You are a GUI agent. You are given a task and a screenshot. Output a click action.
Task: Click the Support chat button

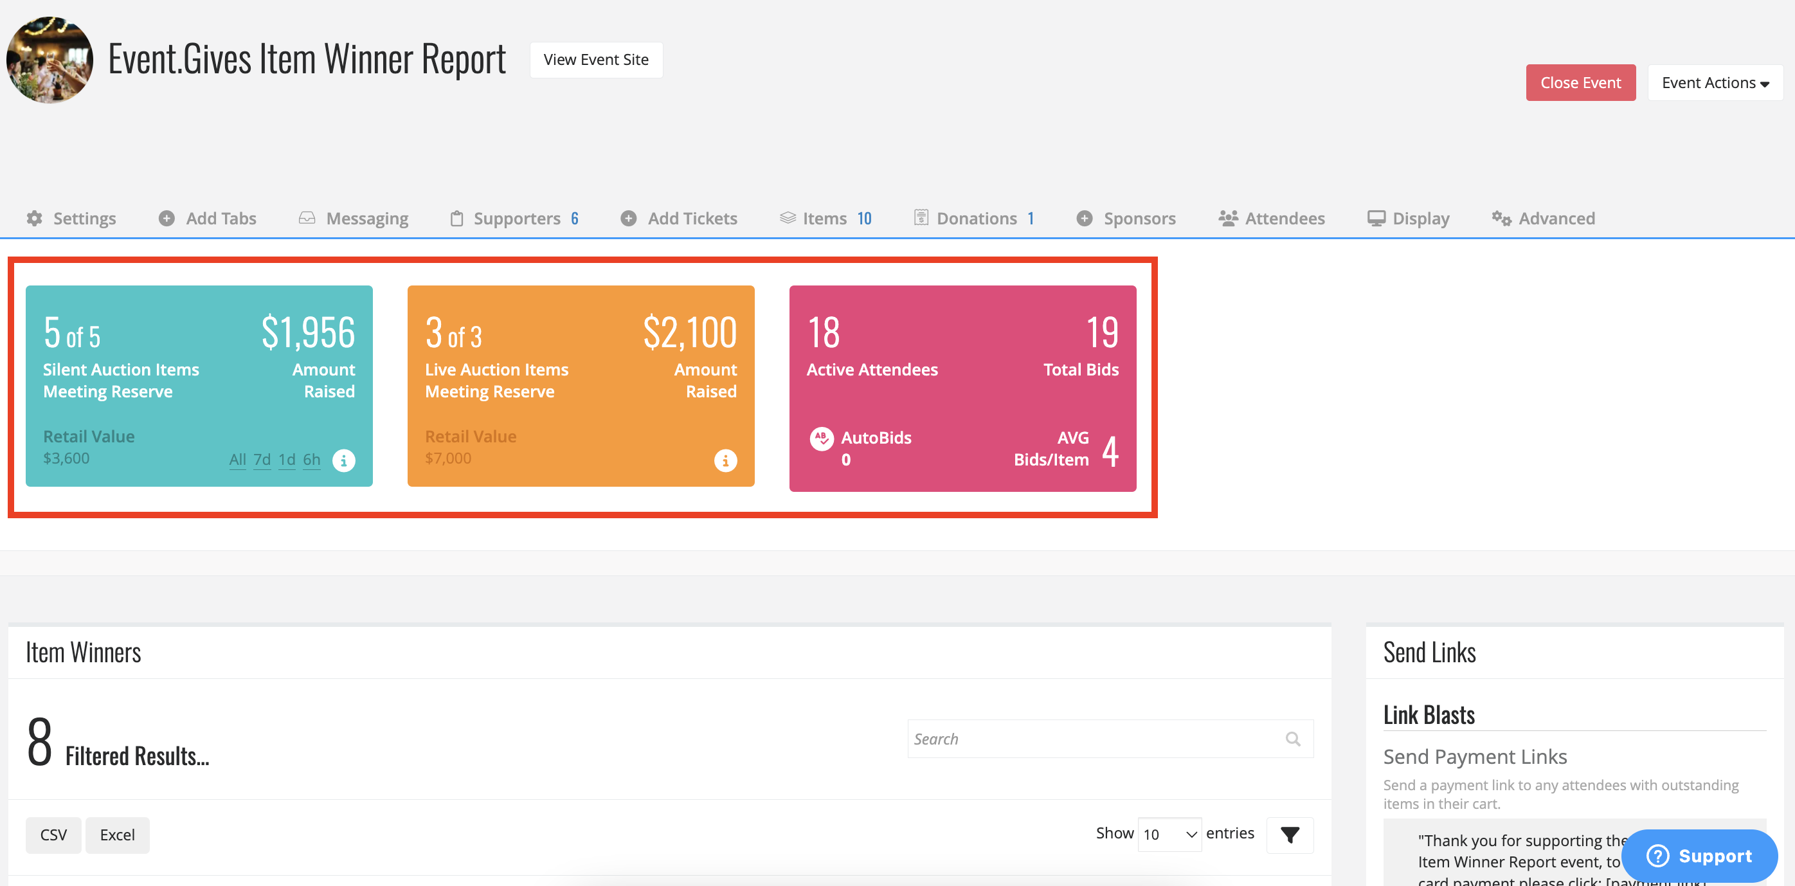(x=1699, y=855)
